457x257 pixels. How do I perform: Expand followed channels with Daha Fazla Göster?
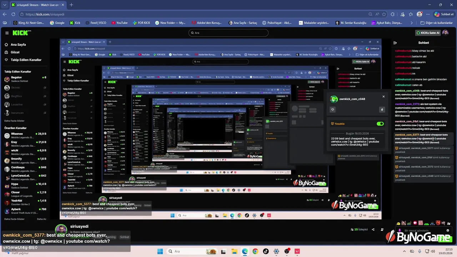14,121
